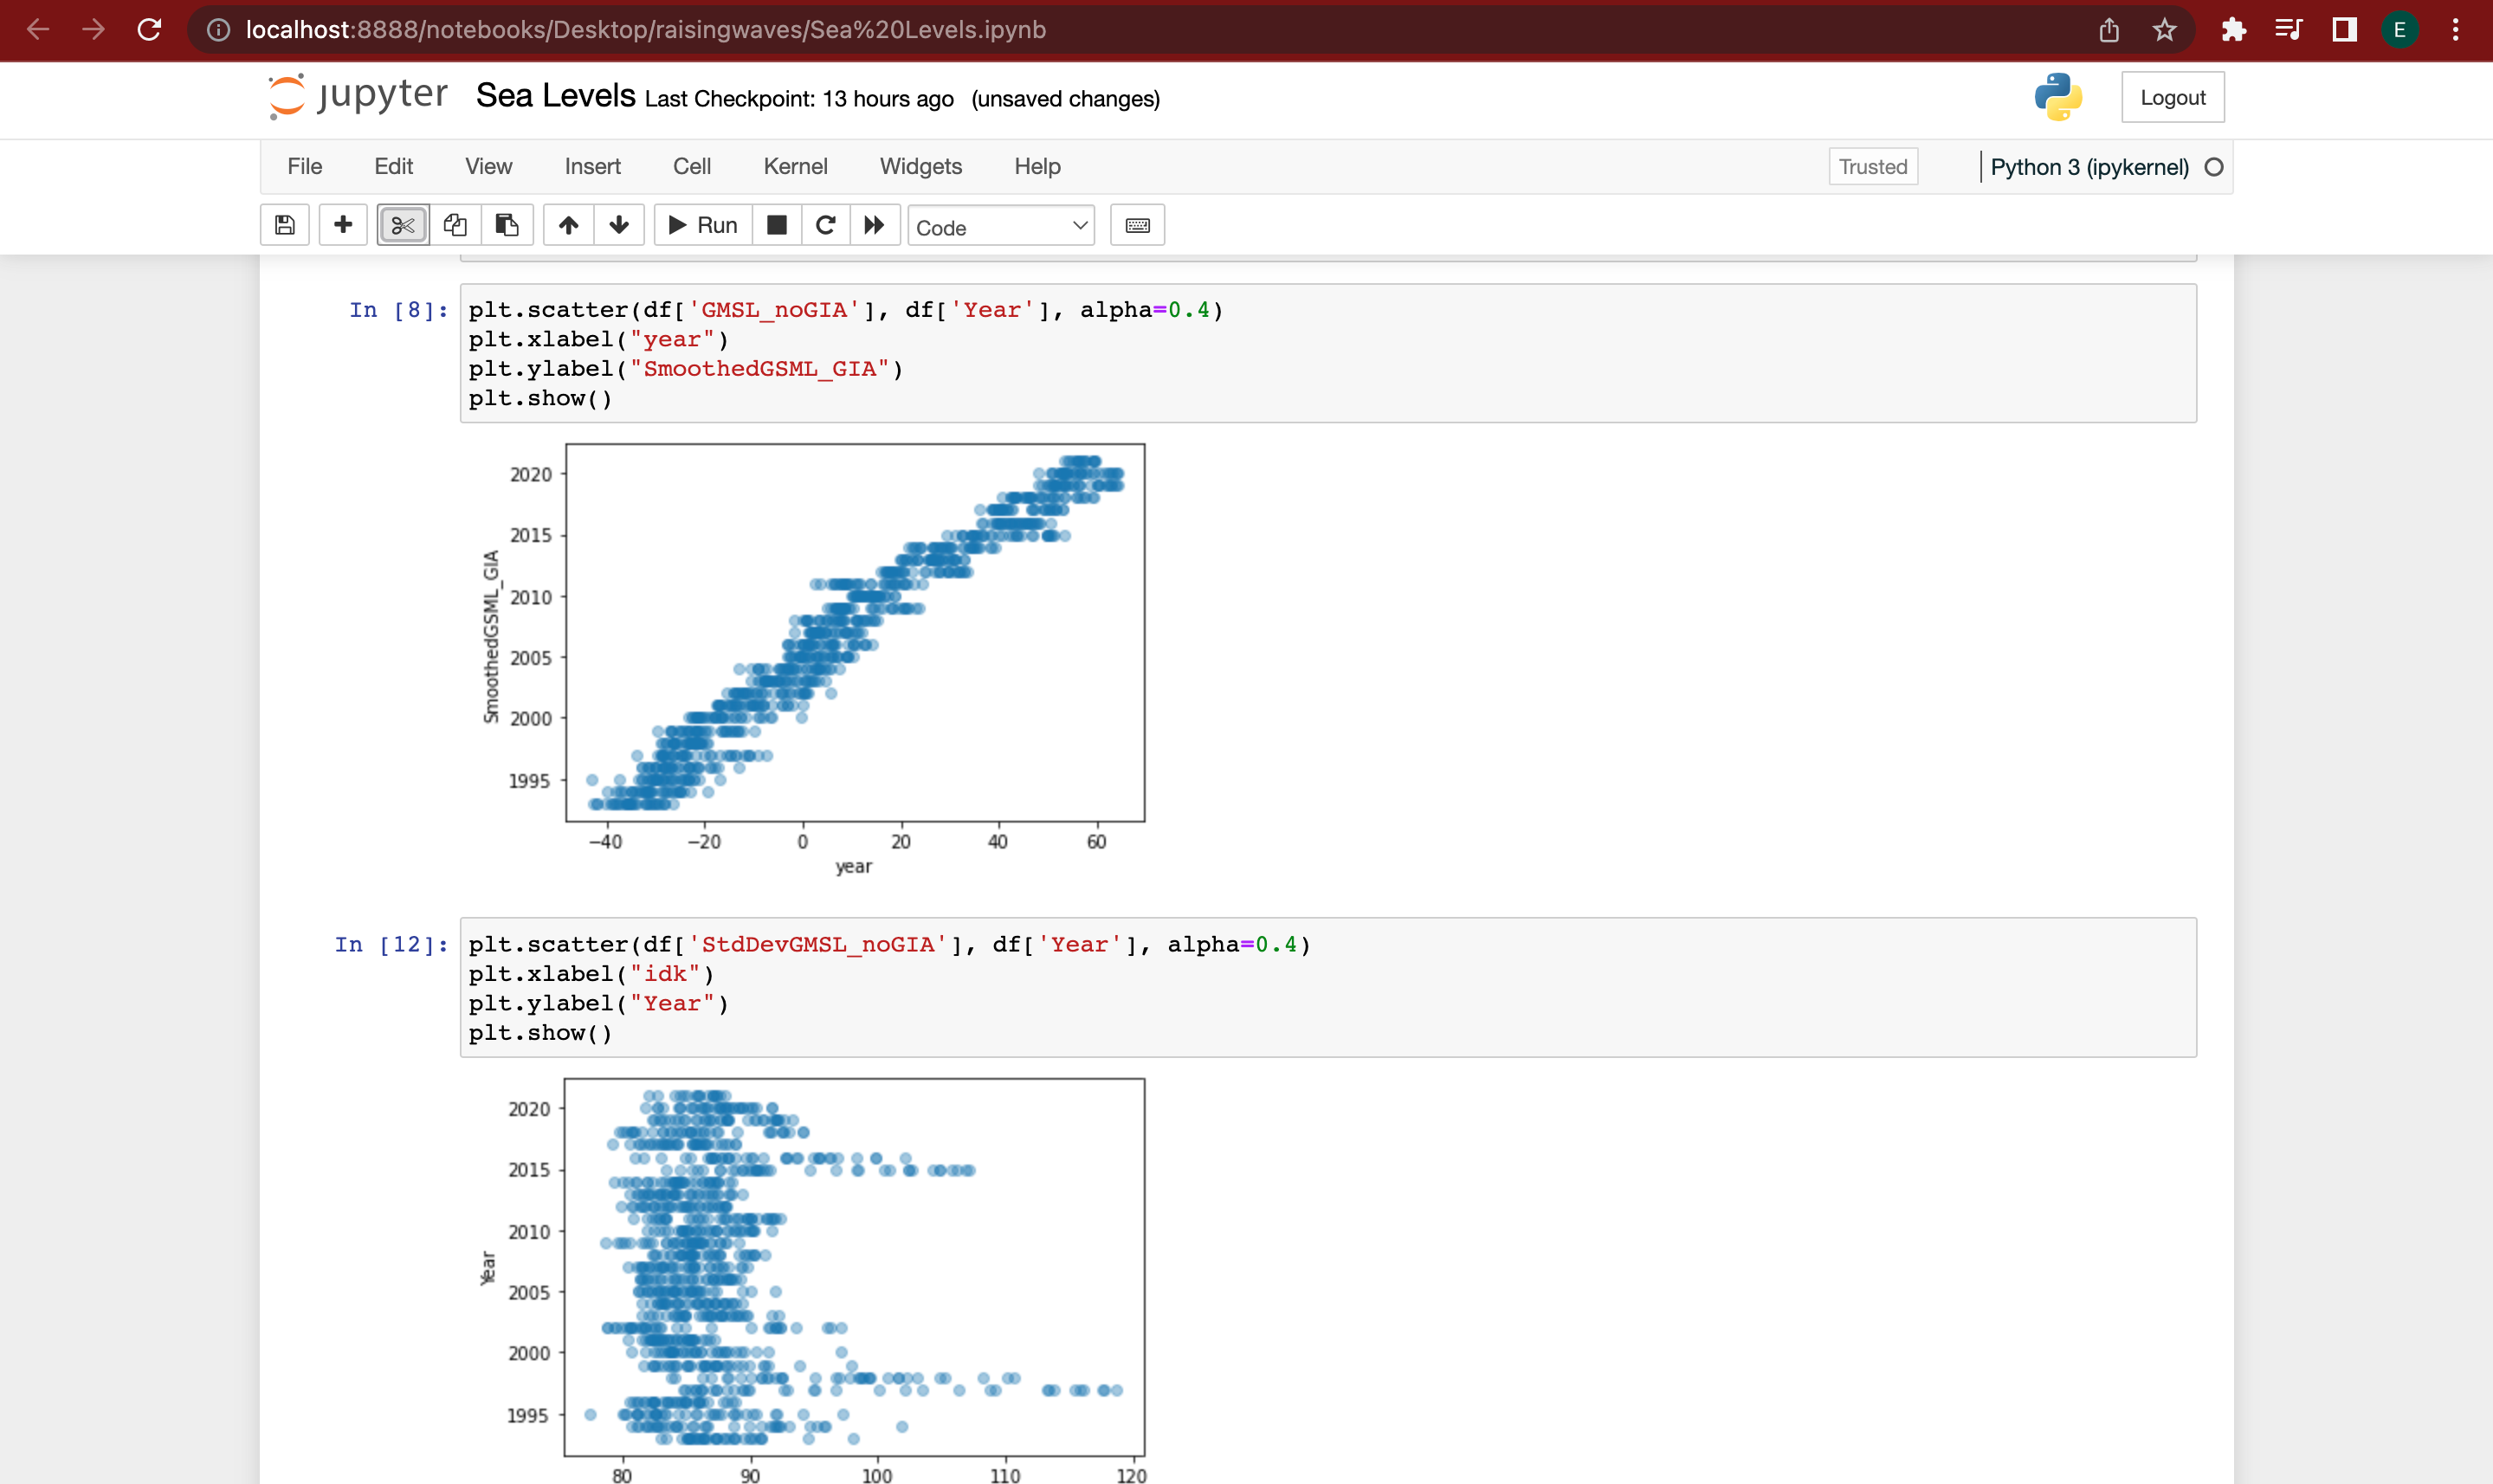Interrupt the kernel with stop icon

776,225
